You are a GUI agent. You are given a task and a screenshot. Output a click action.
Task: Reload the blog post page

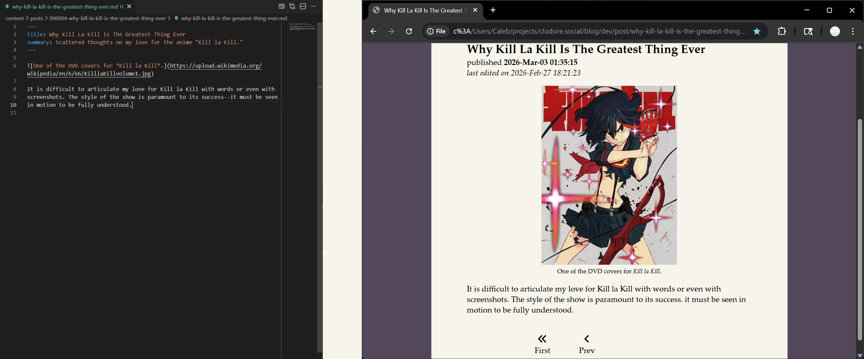click(409, 31)
